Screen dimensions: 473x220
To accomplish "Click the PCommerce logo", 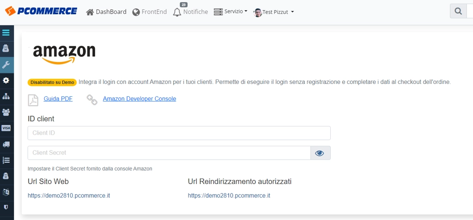I will [x=41, y=11].
